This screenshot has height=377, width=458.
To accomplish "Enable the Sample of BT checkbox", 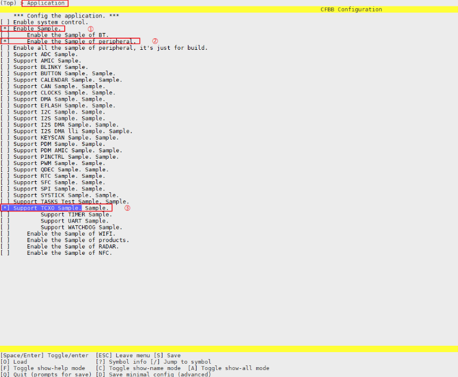I will pos(5,35).
